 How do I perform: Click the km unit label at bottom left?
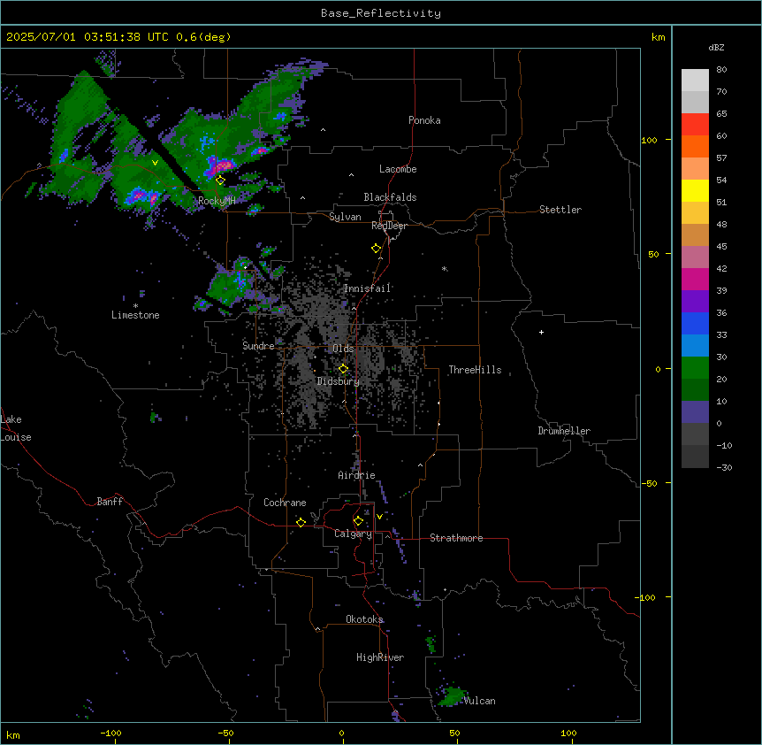tap(13, 734)
